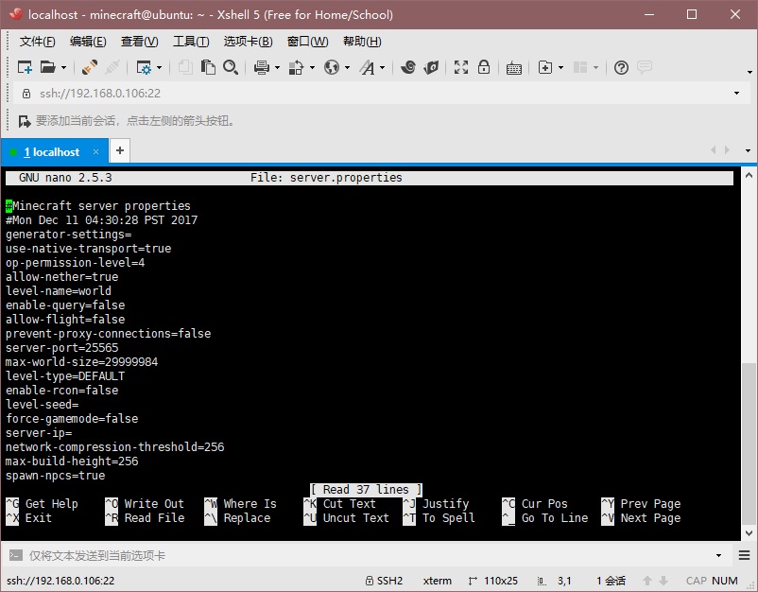Switch to the localhost tab
Image resolution: width=758 pixels, height=592 pixels.
tap(54, 151)
